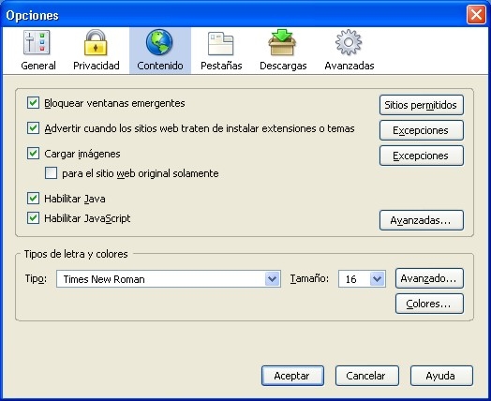
Task: Toggle Habilitar Java checkbox
Action: [33, 198]
